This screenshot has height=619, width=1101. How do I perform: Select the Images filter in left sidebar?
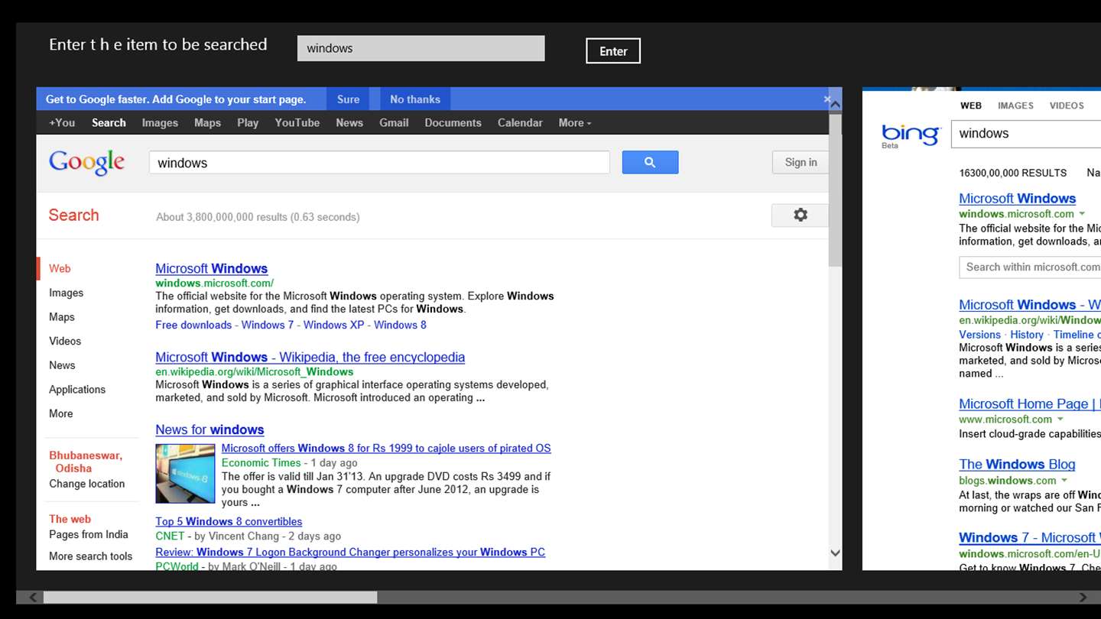(x=67, y=293)
